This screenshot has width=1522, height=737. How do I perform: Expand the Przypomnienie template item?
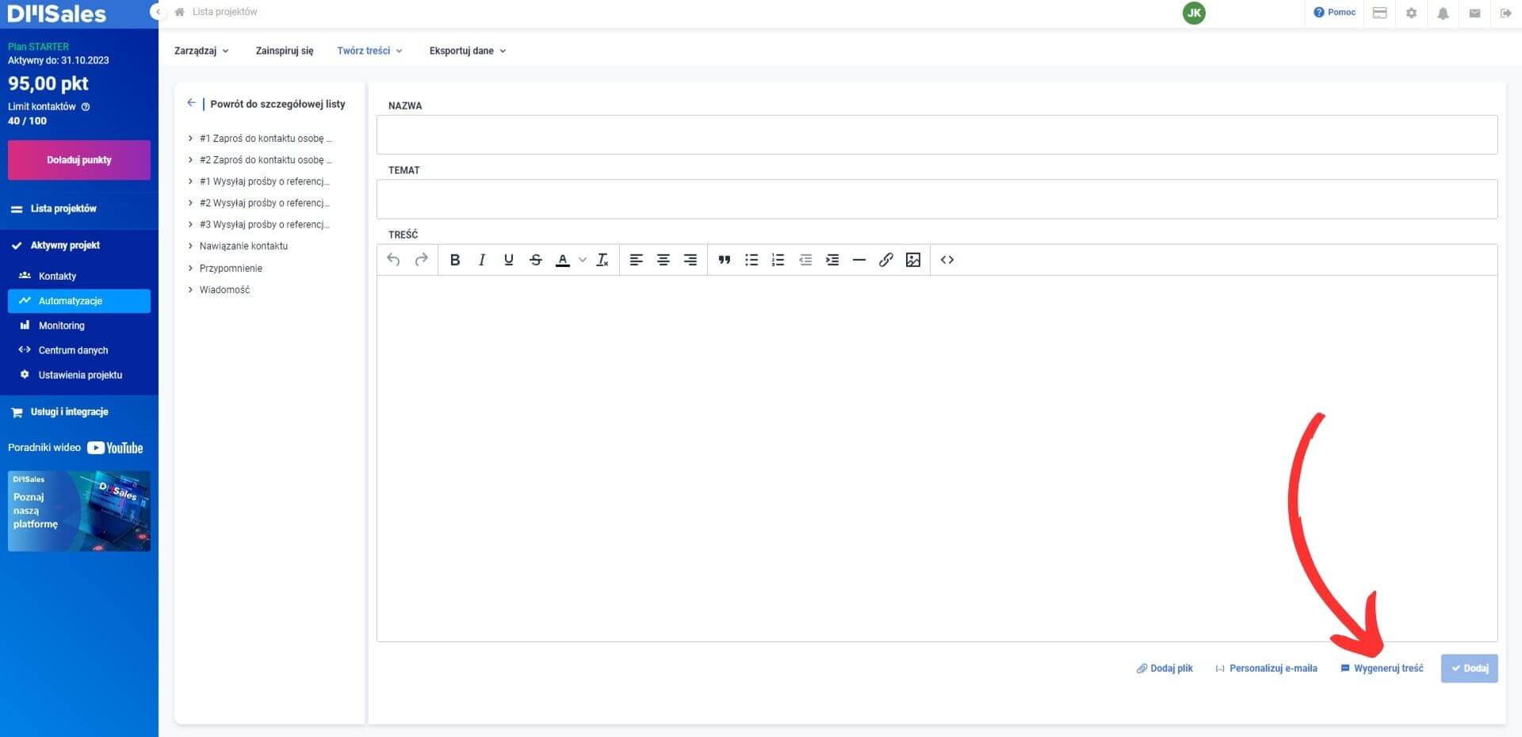(231, 269)
